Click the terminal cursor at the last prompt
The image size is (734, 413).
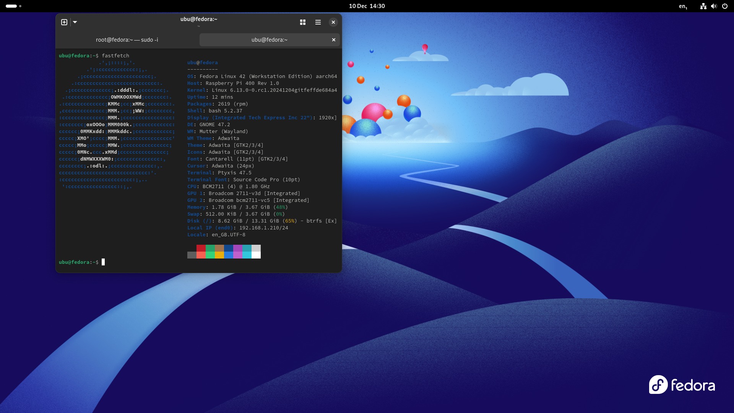coord(103,262)
